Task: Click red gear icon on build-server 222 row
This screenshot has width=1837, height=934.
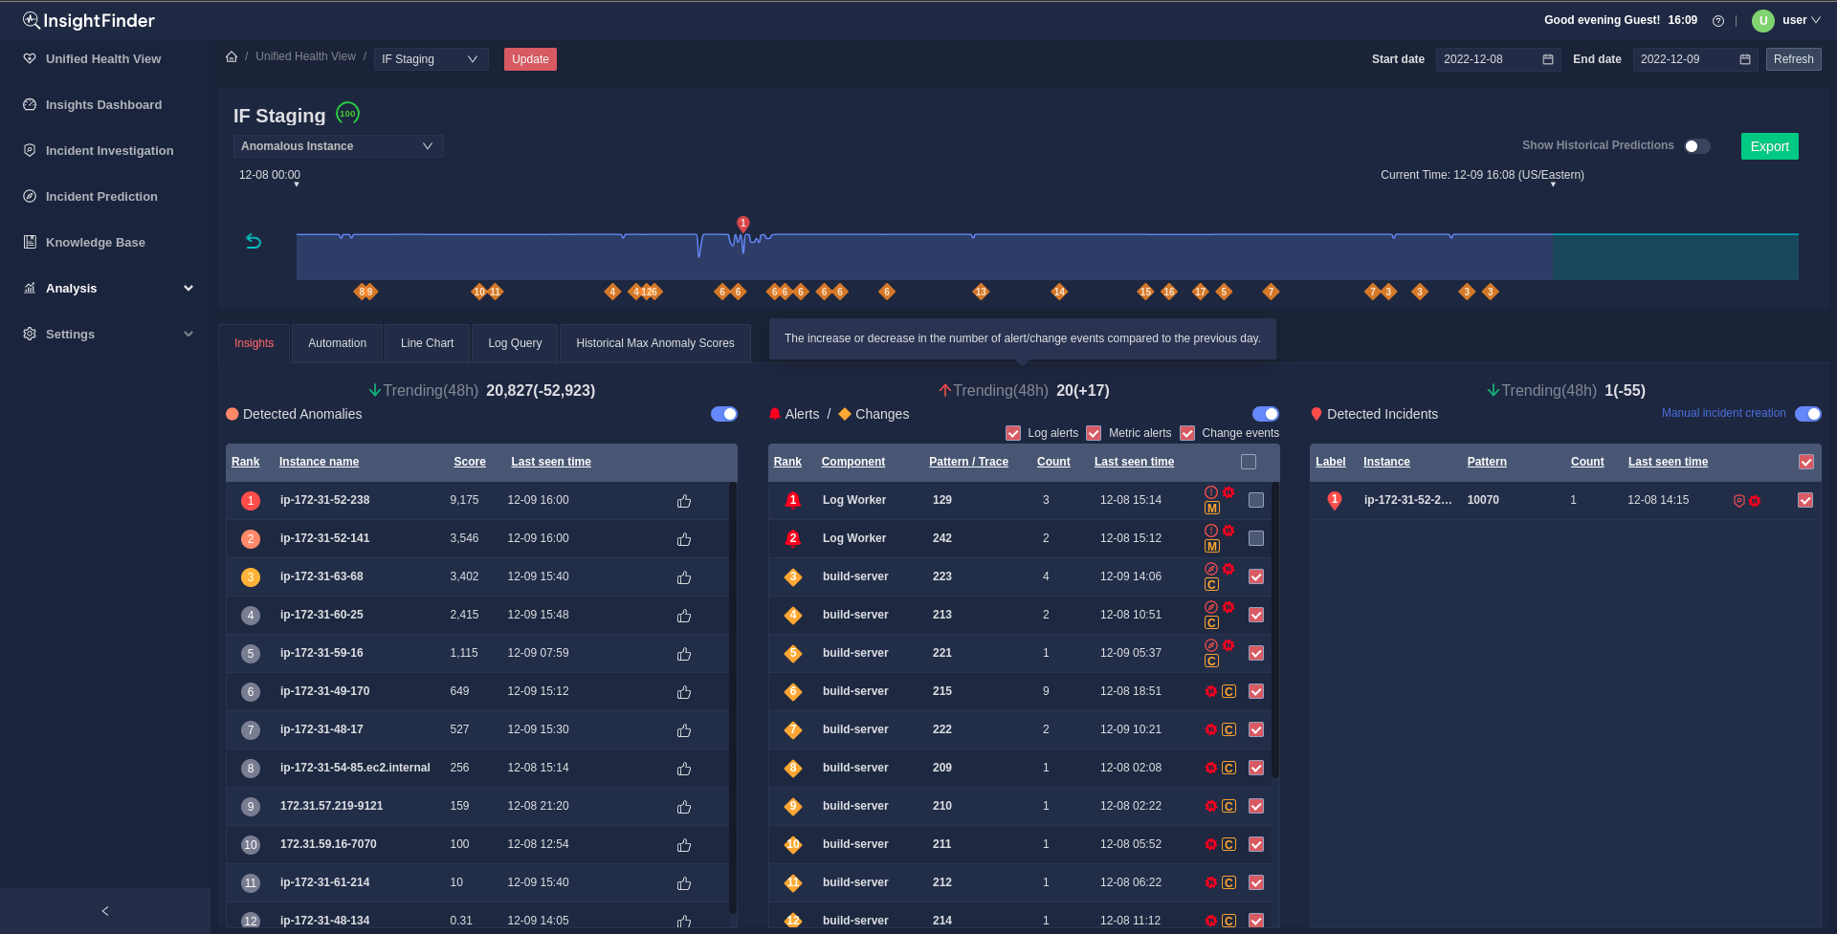Action: click(1210, 729)
